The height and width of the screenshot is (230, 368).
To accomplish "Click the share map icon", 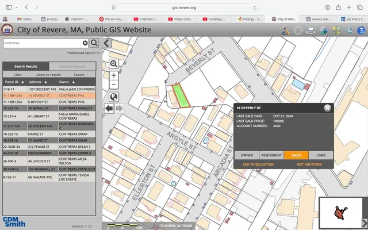I will pos(348,30).
